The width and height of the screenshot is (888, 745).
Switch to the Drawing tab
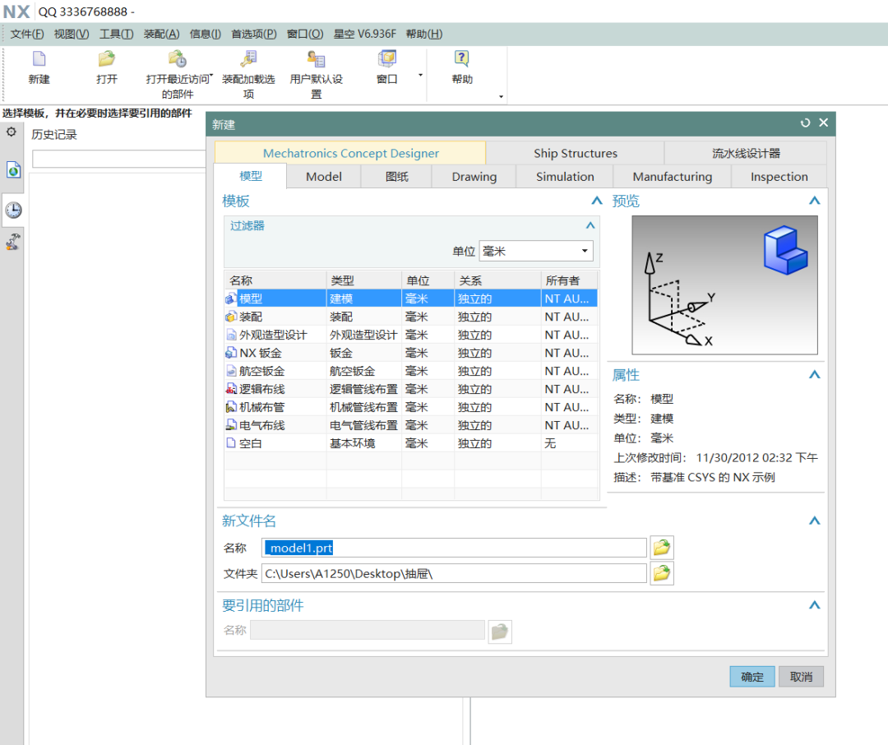point(474,177)
